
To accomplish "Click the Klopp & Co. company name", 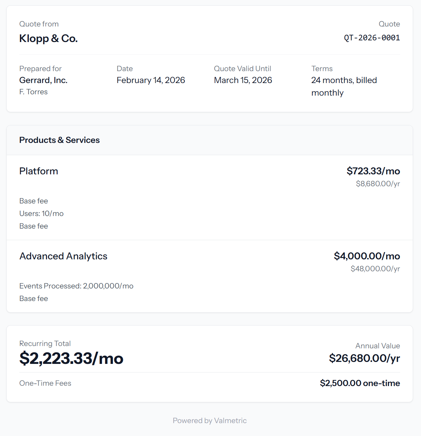I will coord(48,38).
